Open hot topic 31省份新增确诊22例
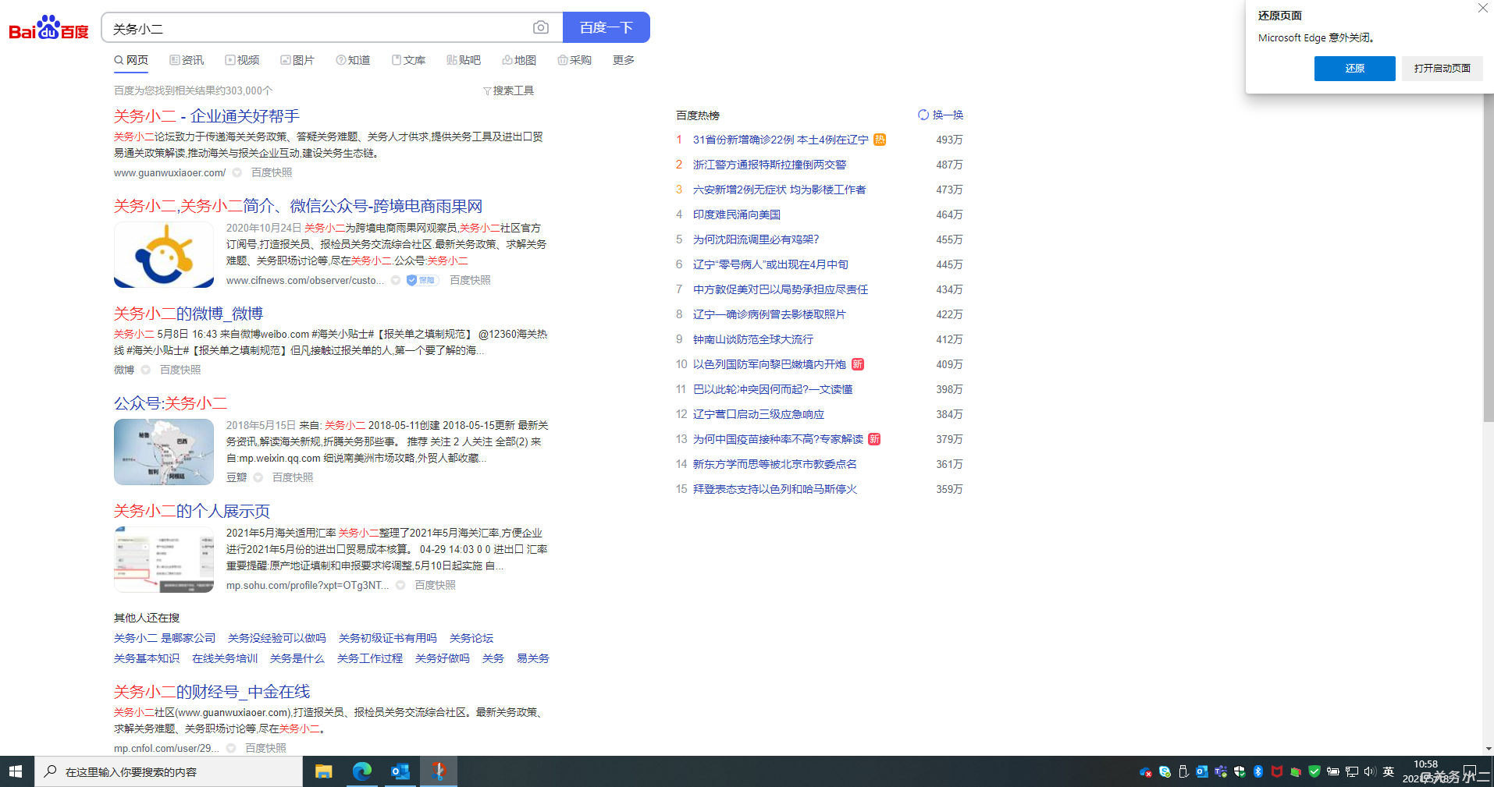This screenshot has height=787, width=1494. pos(781,140)
